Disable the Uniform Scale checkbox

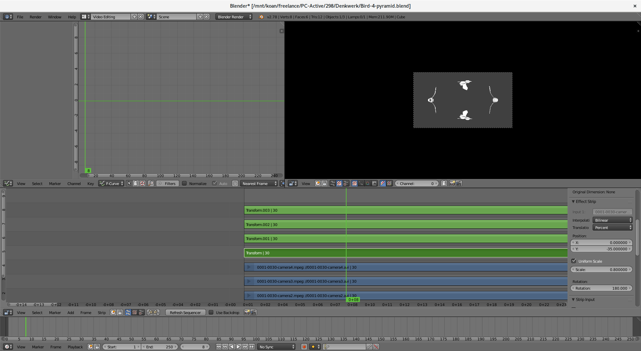point(574,261)
